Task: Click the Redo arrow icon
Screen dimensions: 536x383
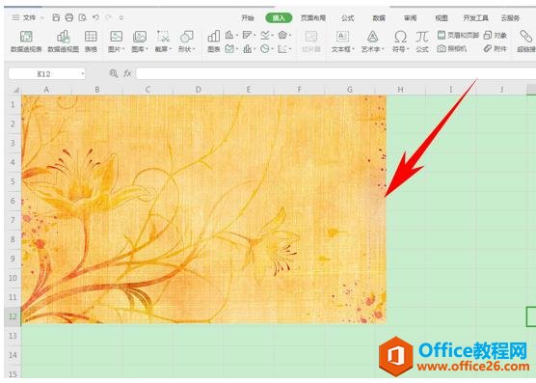Action: (x=108, y=17)
